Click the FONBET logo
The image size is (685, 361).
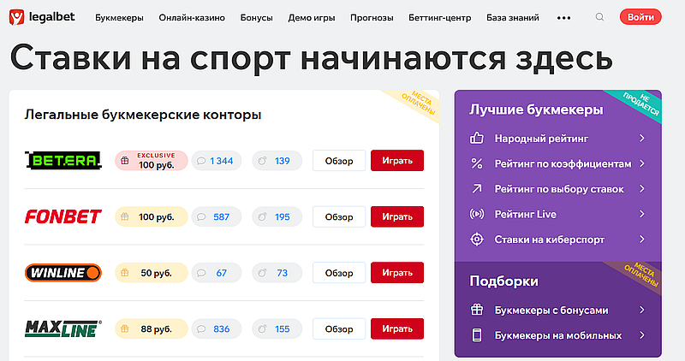(63, 216)
